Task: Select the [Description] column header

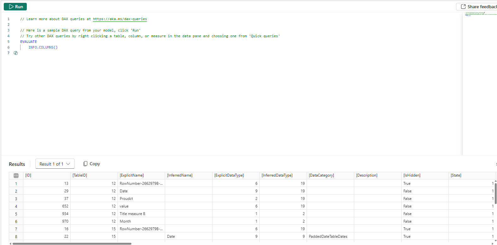Action: pos(378,175)
